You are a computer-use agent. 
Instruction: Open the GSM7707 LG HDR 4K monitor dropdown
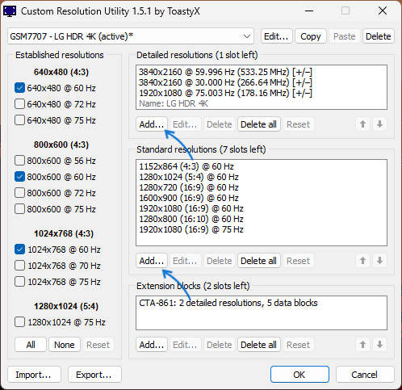pos(131,36)
